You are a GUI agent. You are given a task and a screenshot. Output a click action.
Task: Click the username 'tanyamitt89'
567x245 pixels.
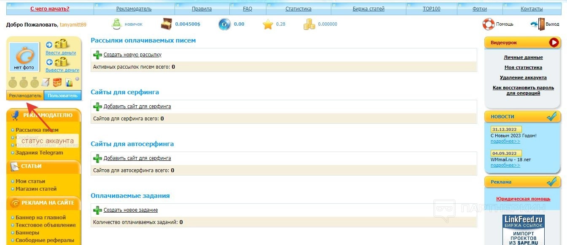(x=73, y=25)
